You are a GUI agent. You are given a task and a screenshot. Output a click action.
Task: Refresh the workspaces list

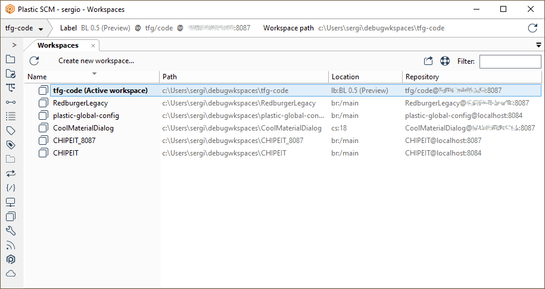coord(34,61)
